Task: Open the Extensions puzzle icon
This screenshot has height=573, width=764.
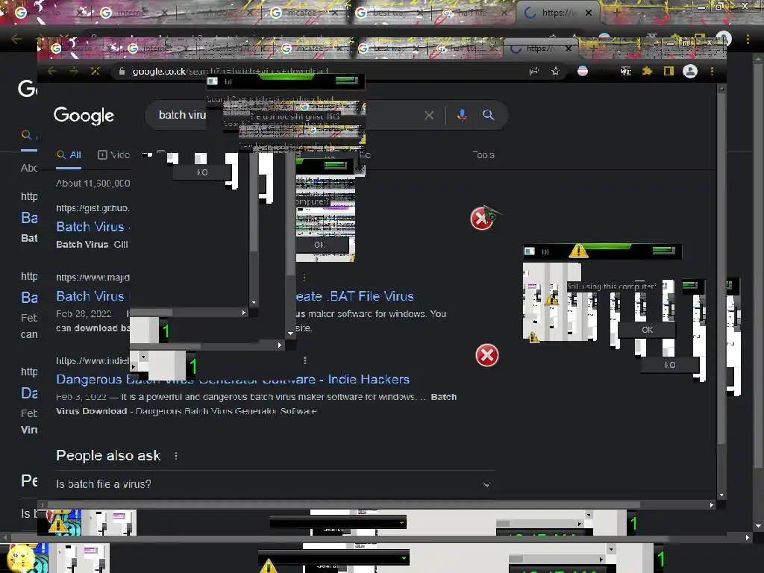Action: tap(647, 72)
